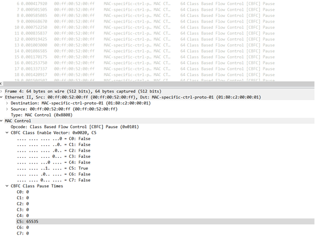Expand the Destination MAC-specific-ctrl-proto-01 field
Viewport: 315px width, 243px height.
[x=7, y=103]
